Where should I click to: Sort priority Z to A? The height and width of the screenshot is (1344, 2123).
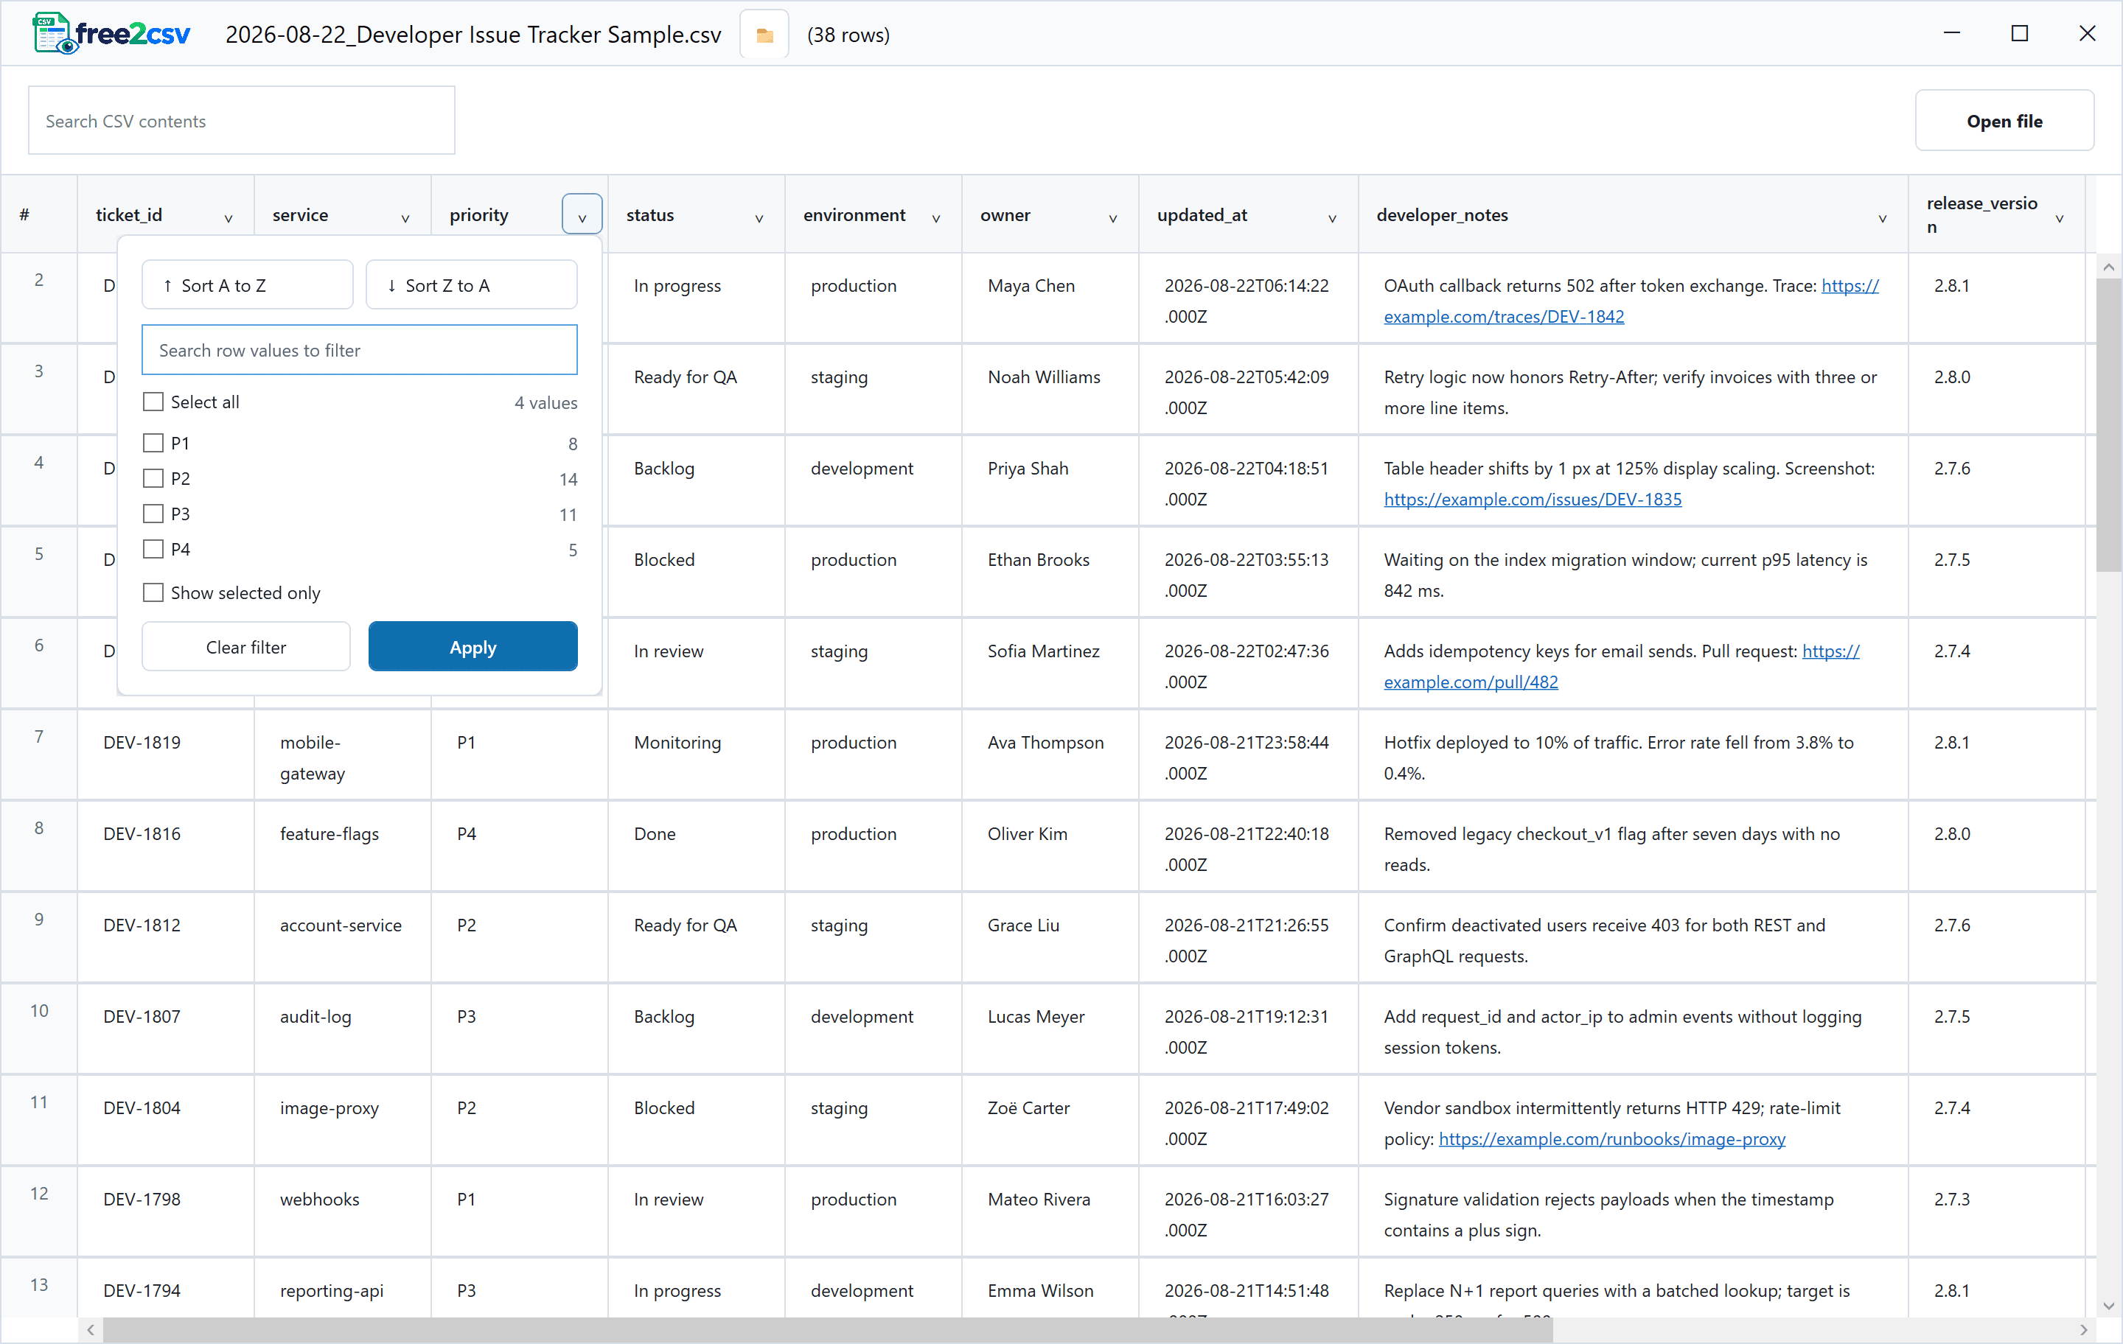tap(472, 284)
